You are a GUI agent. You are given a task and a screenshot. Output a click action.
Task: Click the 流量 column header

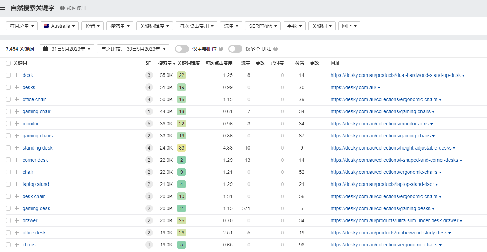pos(246,63)
